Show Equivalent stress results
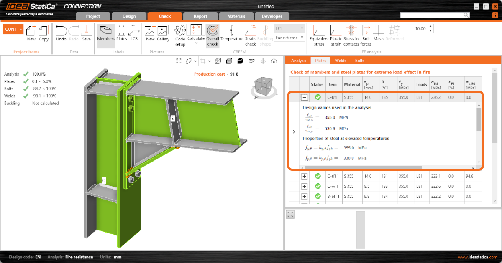Image resolution: width=502 pixels, height=263 pixels. click(319, 35)
